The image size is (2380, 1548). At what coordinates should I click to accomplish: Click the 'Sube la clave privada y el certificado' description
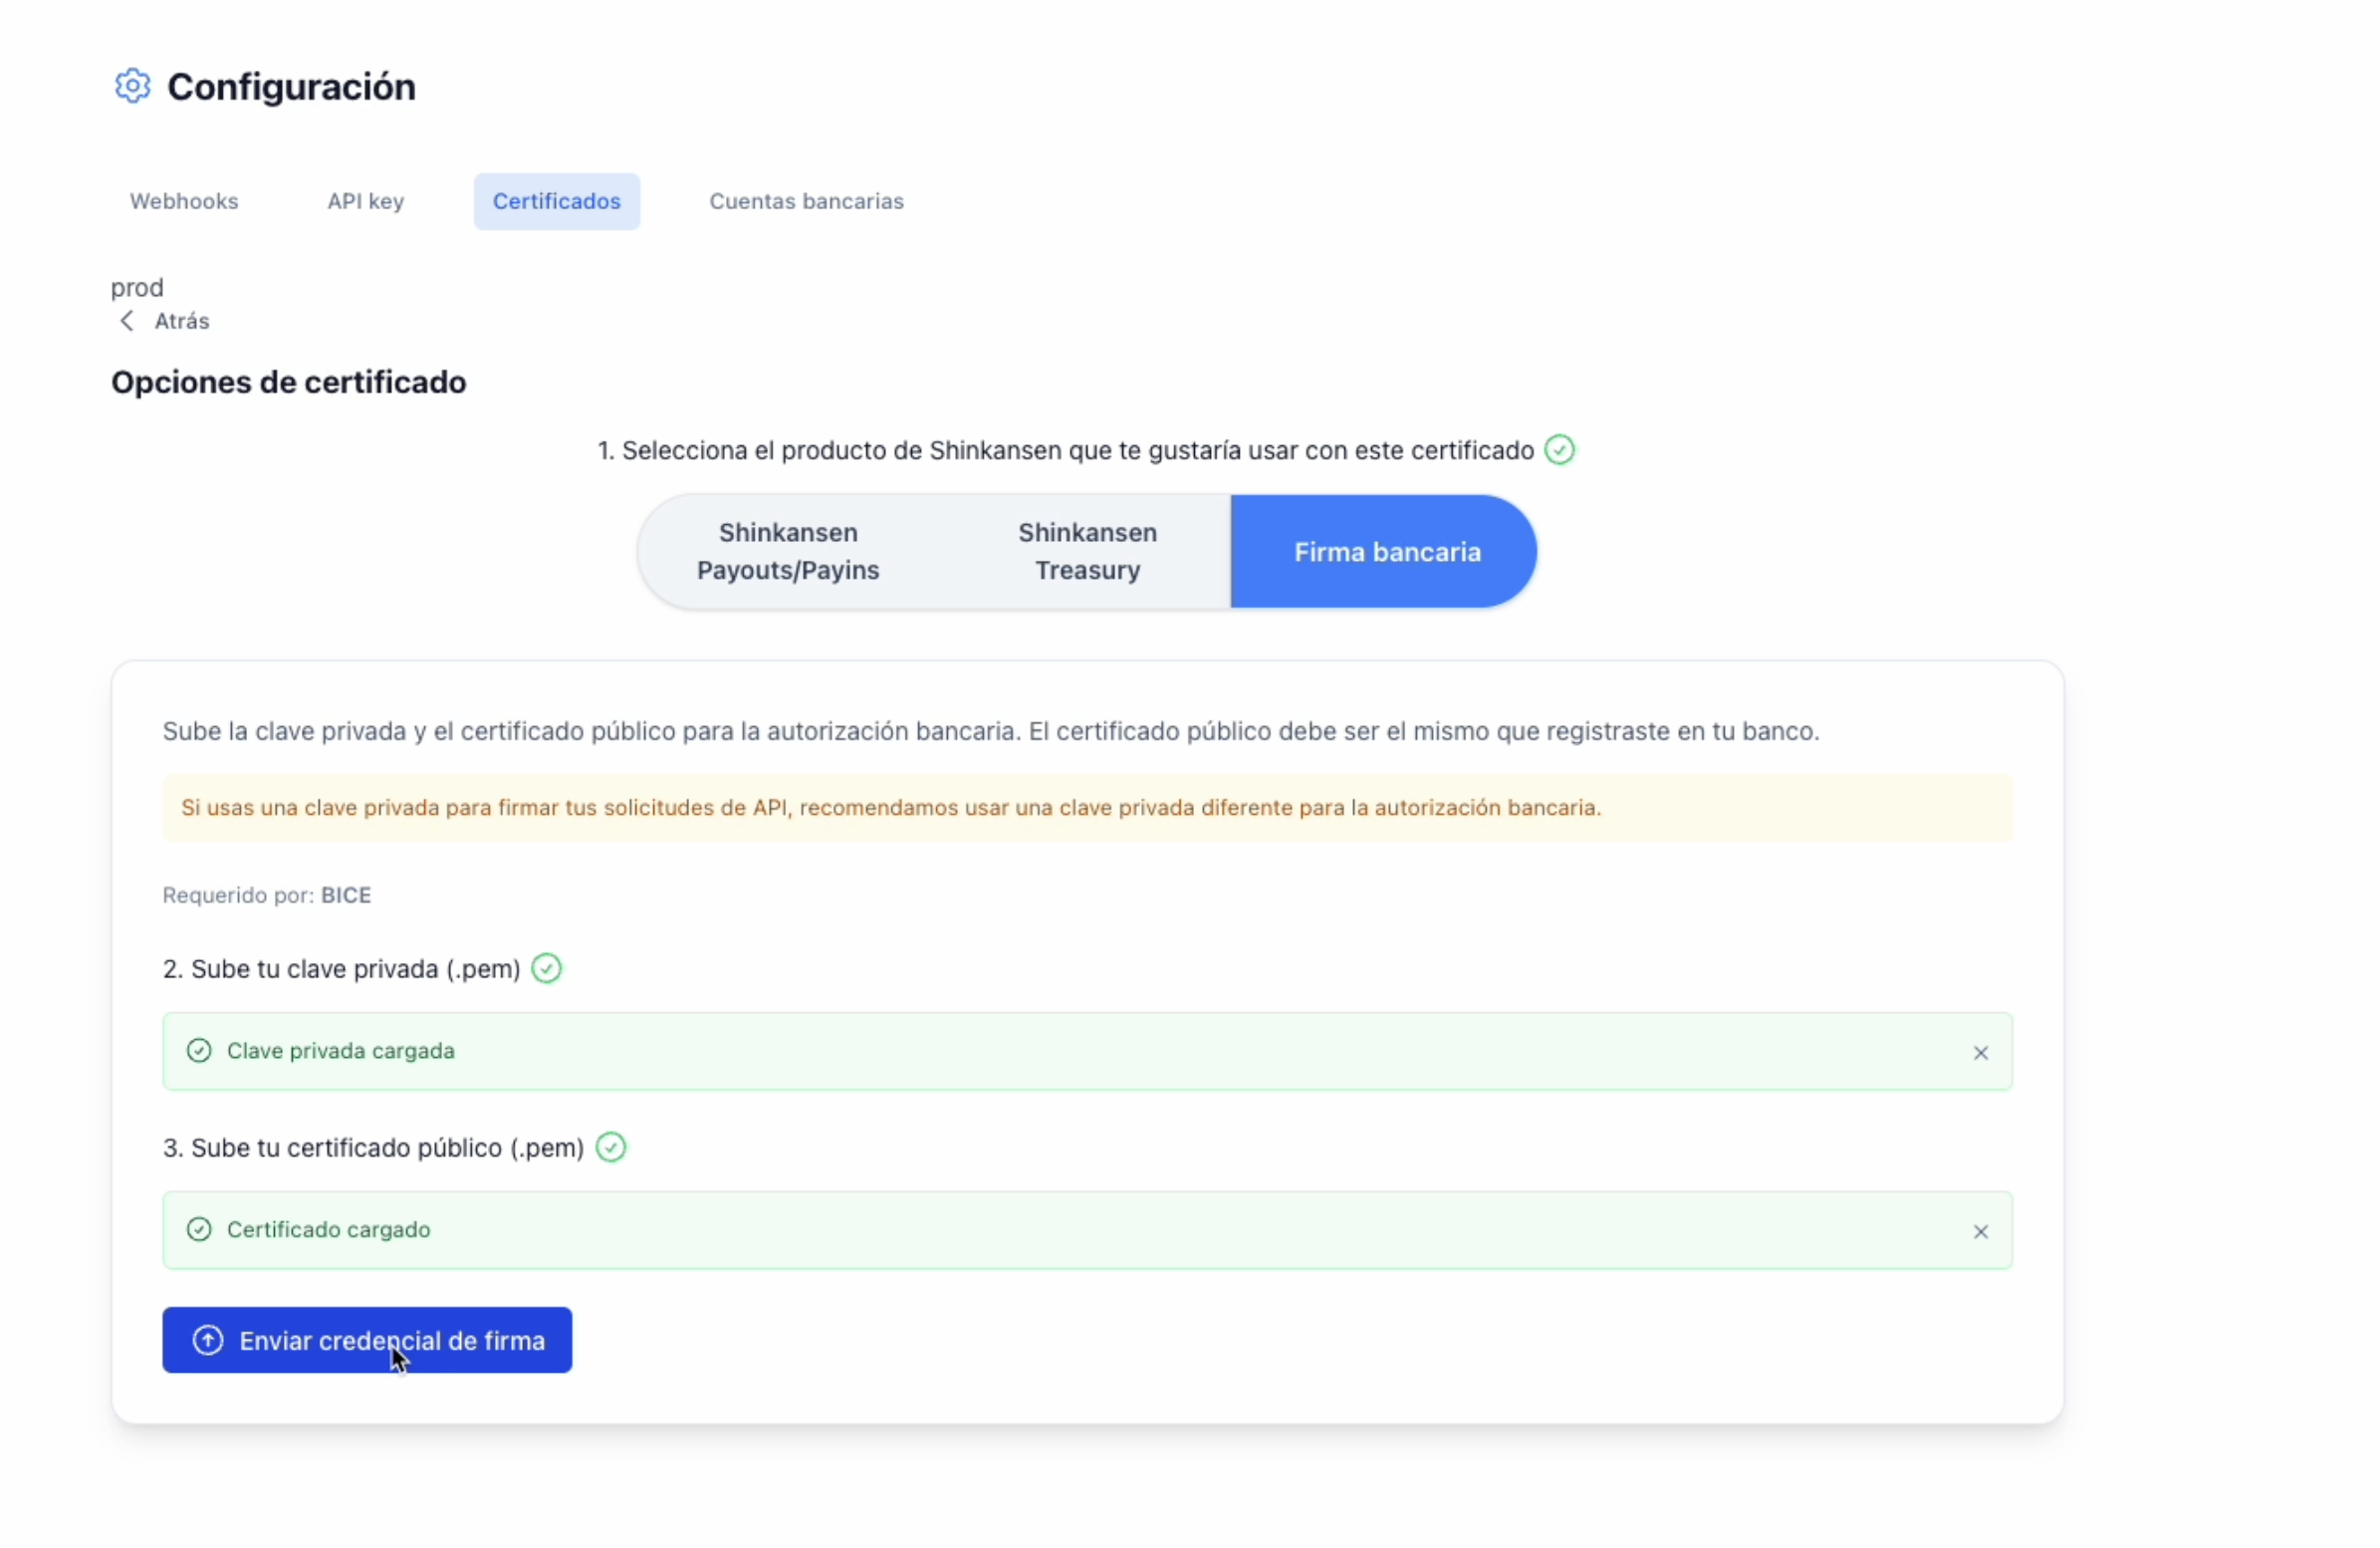click(x=991, y=731)
